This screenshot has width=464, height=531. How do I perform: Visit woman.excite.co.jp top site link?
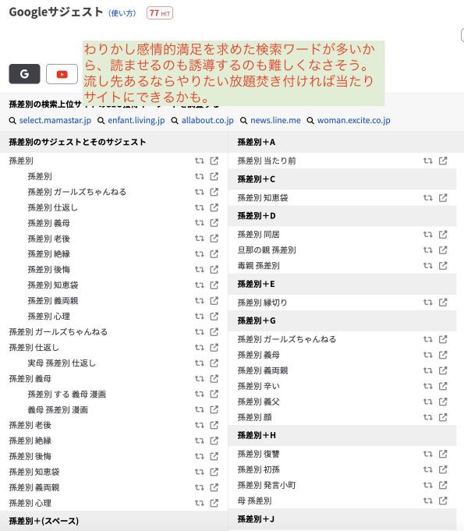(354, 120)
